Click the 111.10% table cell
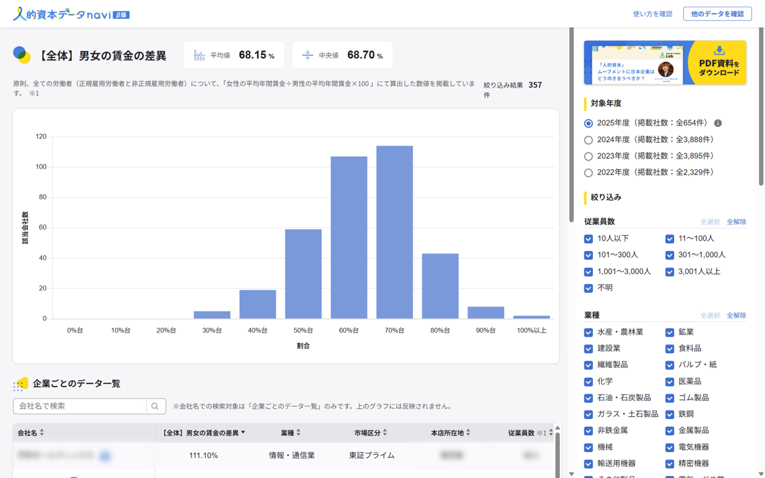The height and width of the screenshot is (478, 765). point(203,455)
